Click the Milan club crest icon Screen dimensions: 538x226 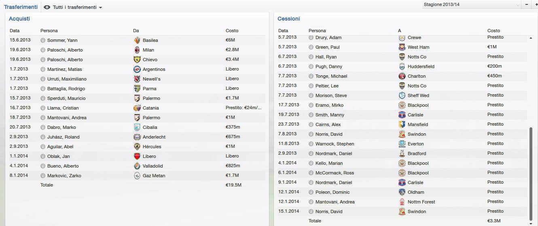pyautogui.click(x=137, y=50)
